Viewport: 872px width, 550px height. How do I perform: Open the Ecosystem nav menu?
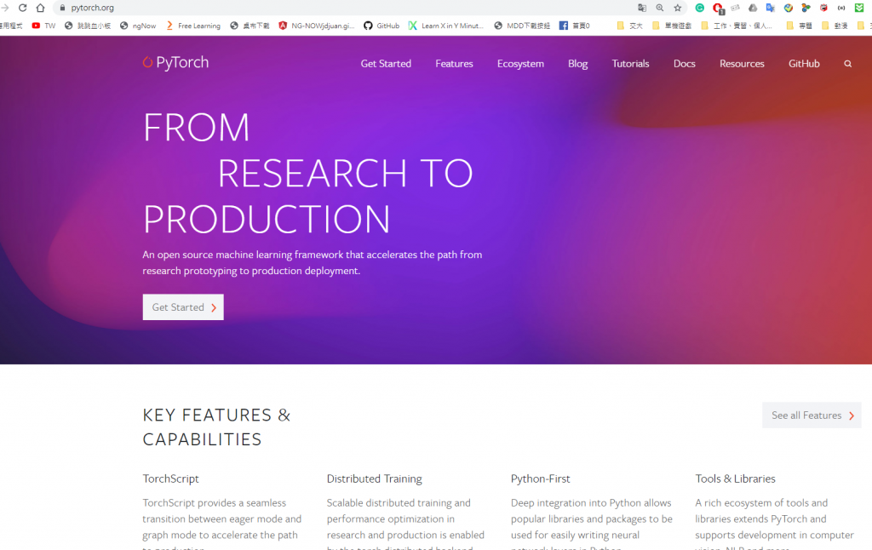pos(520,63)
